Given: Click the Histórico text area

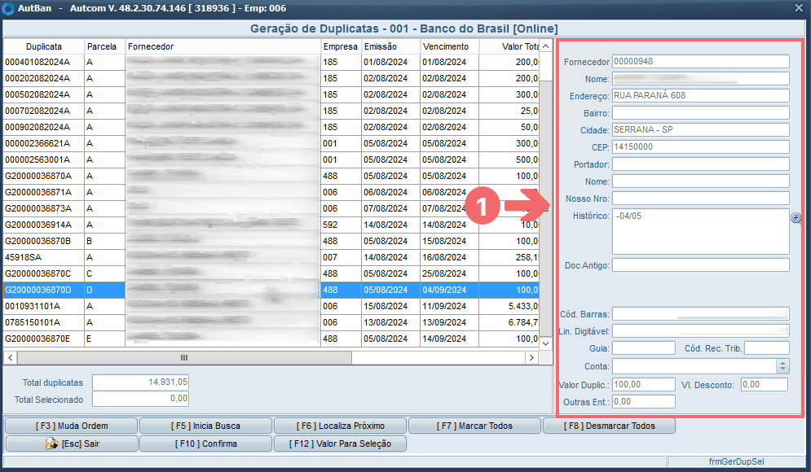Looking at the screenshot, I should (x=701, y=231).
